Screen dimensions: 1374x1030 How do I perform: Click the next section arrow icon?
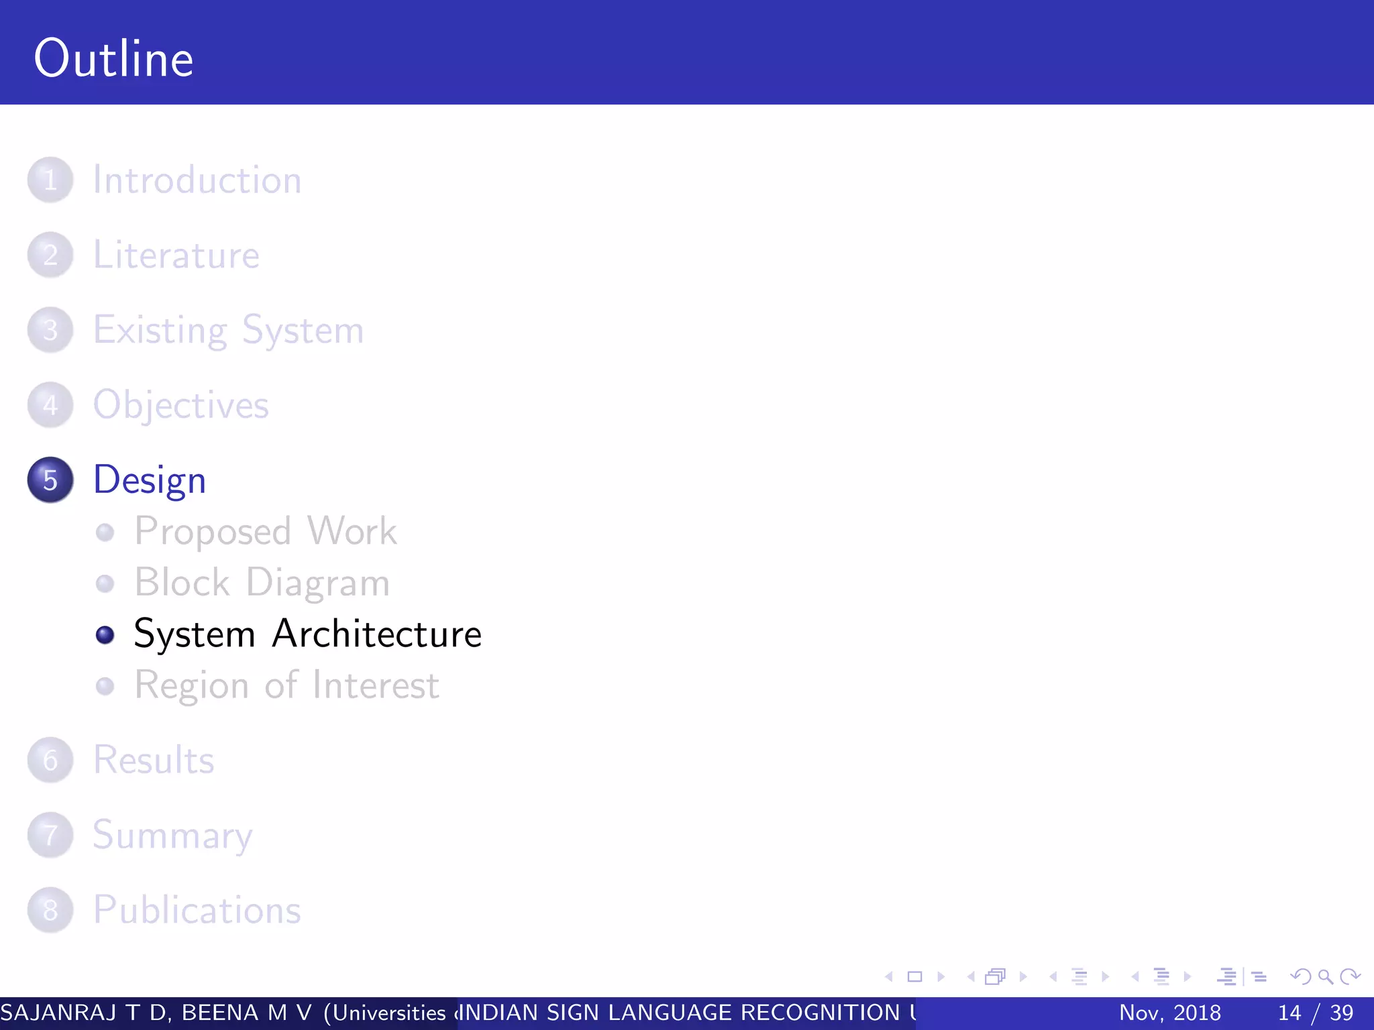pos(1187,977)
